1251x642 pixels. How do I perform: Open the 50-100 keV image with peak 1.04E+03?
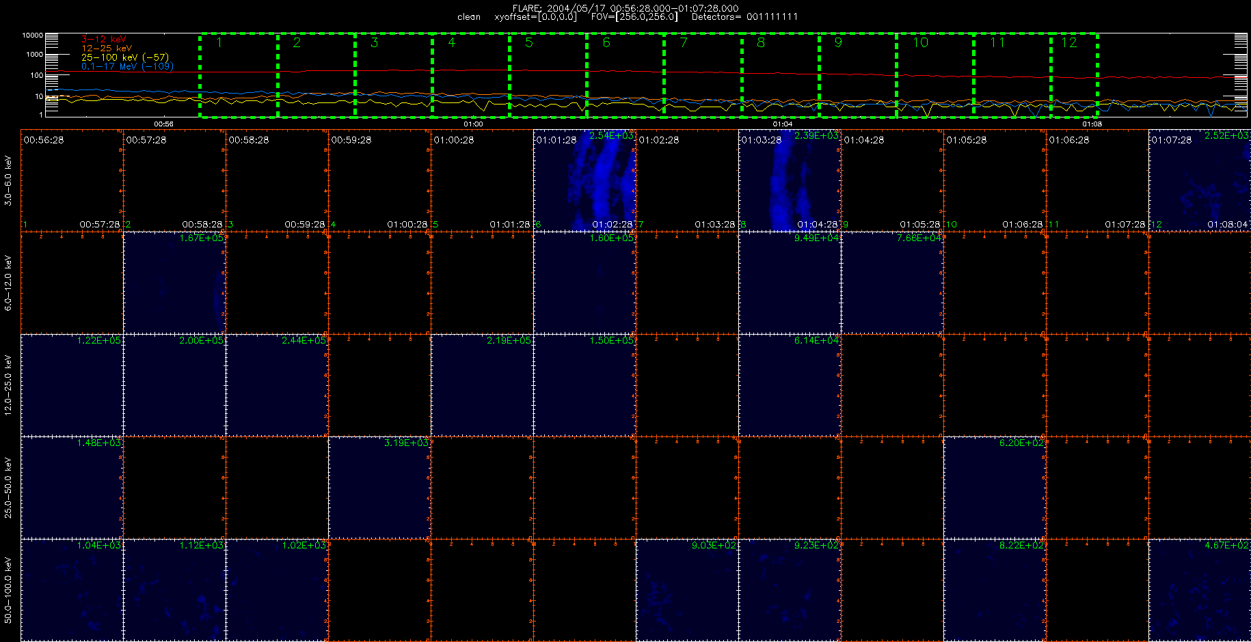(x=72, y=590)
